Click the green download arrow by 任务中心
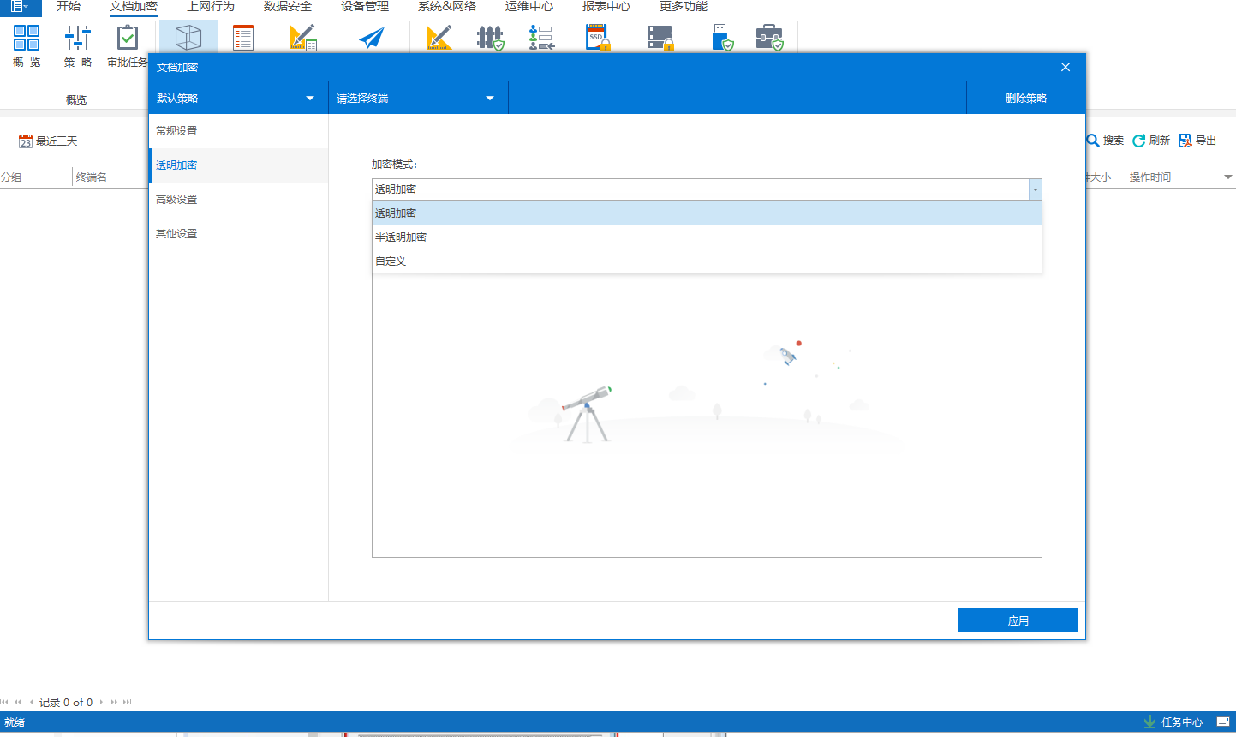The width and height of the screenshot is (1236, 737). 1150,722
